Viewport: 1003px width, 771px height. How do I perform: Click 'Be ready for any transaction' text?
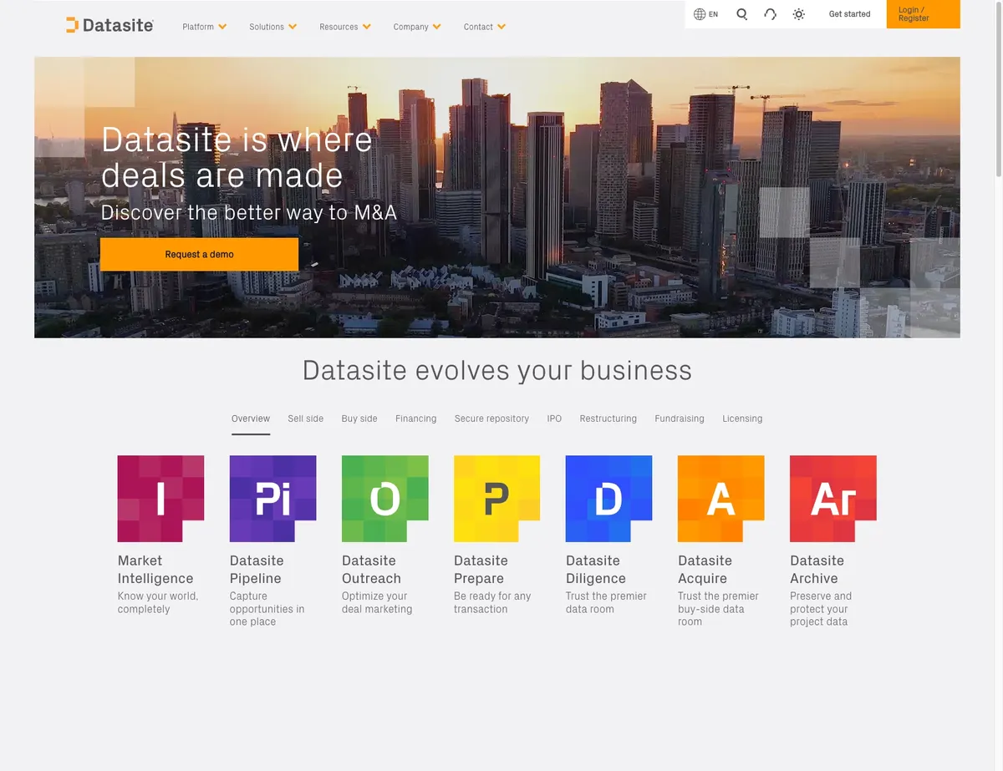[492, 602]
